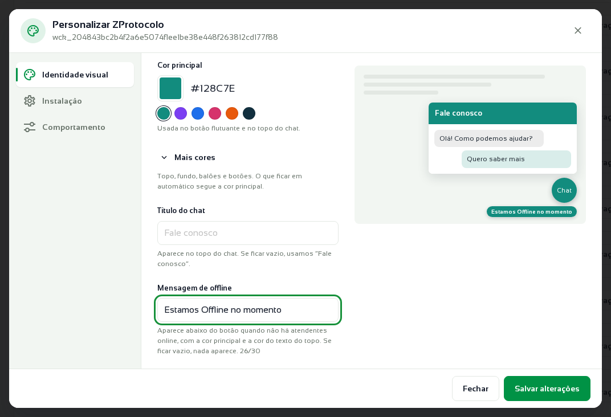611x417 pixels.
Task: Select the purple preset color
Action: 181,113
